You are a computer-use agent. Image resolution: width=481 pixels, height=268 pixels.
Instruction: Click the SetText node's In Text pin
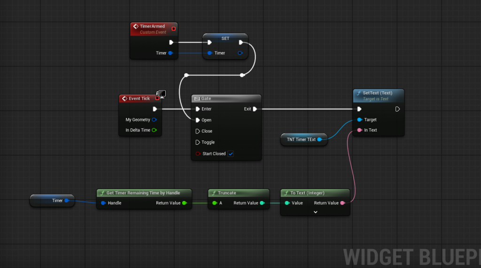[359, 130]
